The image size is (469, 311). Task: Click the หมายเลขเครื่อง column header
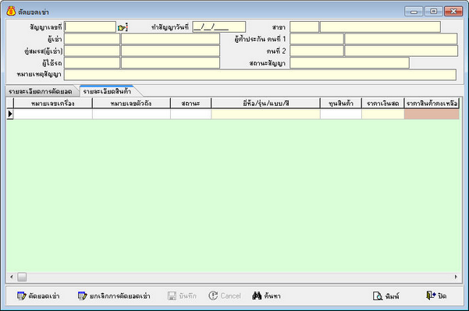[x=53, y=104]
